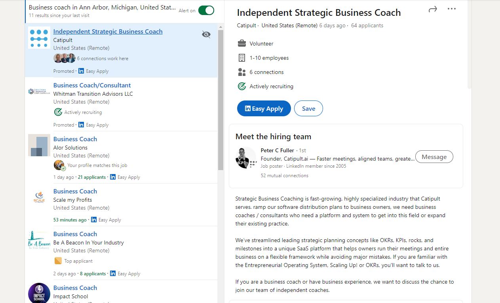
Task: Click the Catipult company logo in job list
Action: [x=39, y=38]
